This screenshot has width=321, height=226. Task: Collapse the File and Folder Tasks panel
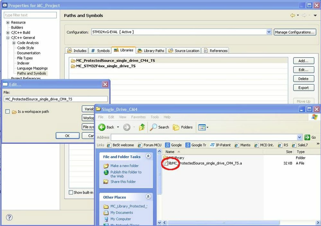pos(148,156)
